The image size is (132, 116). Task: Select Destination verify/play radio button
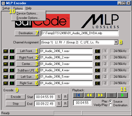[x=110, y=105]
